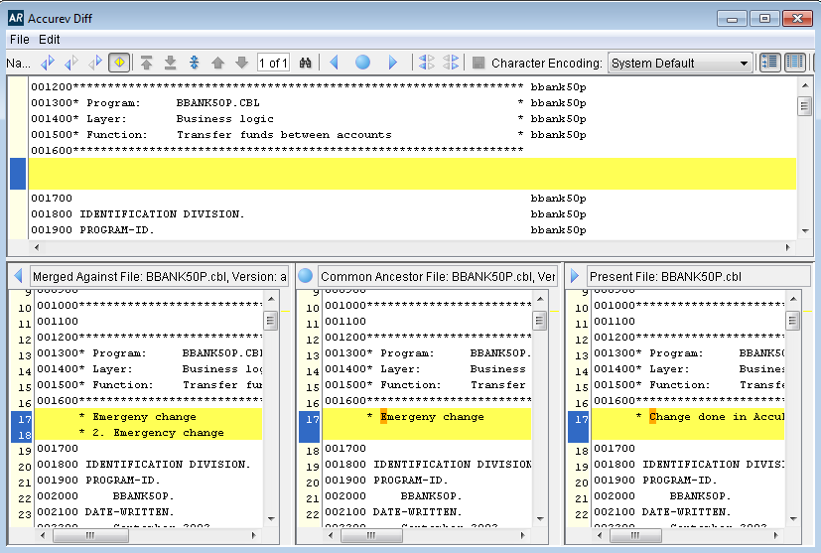Go to the current difference (blue double arrow)

pos(195,63)
